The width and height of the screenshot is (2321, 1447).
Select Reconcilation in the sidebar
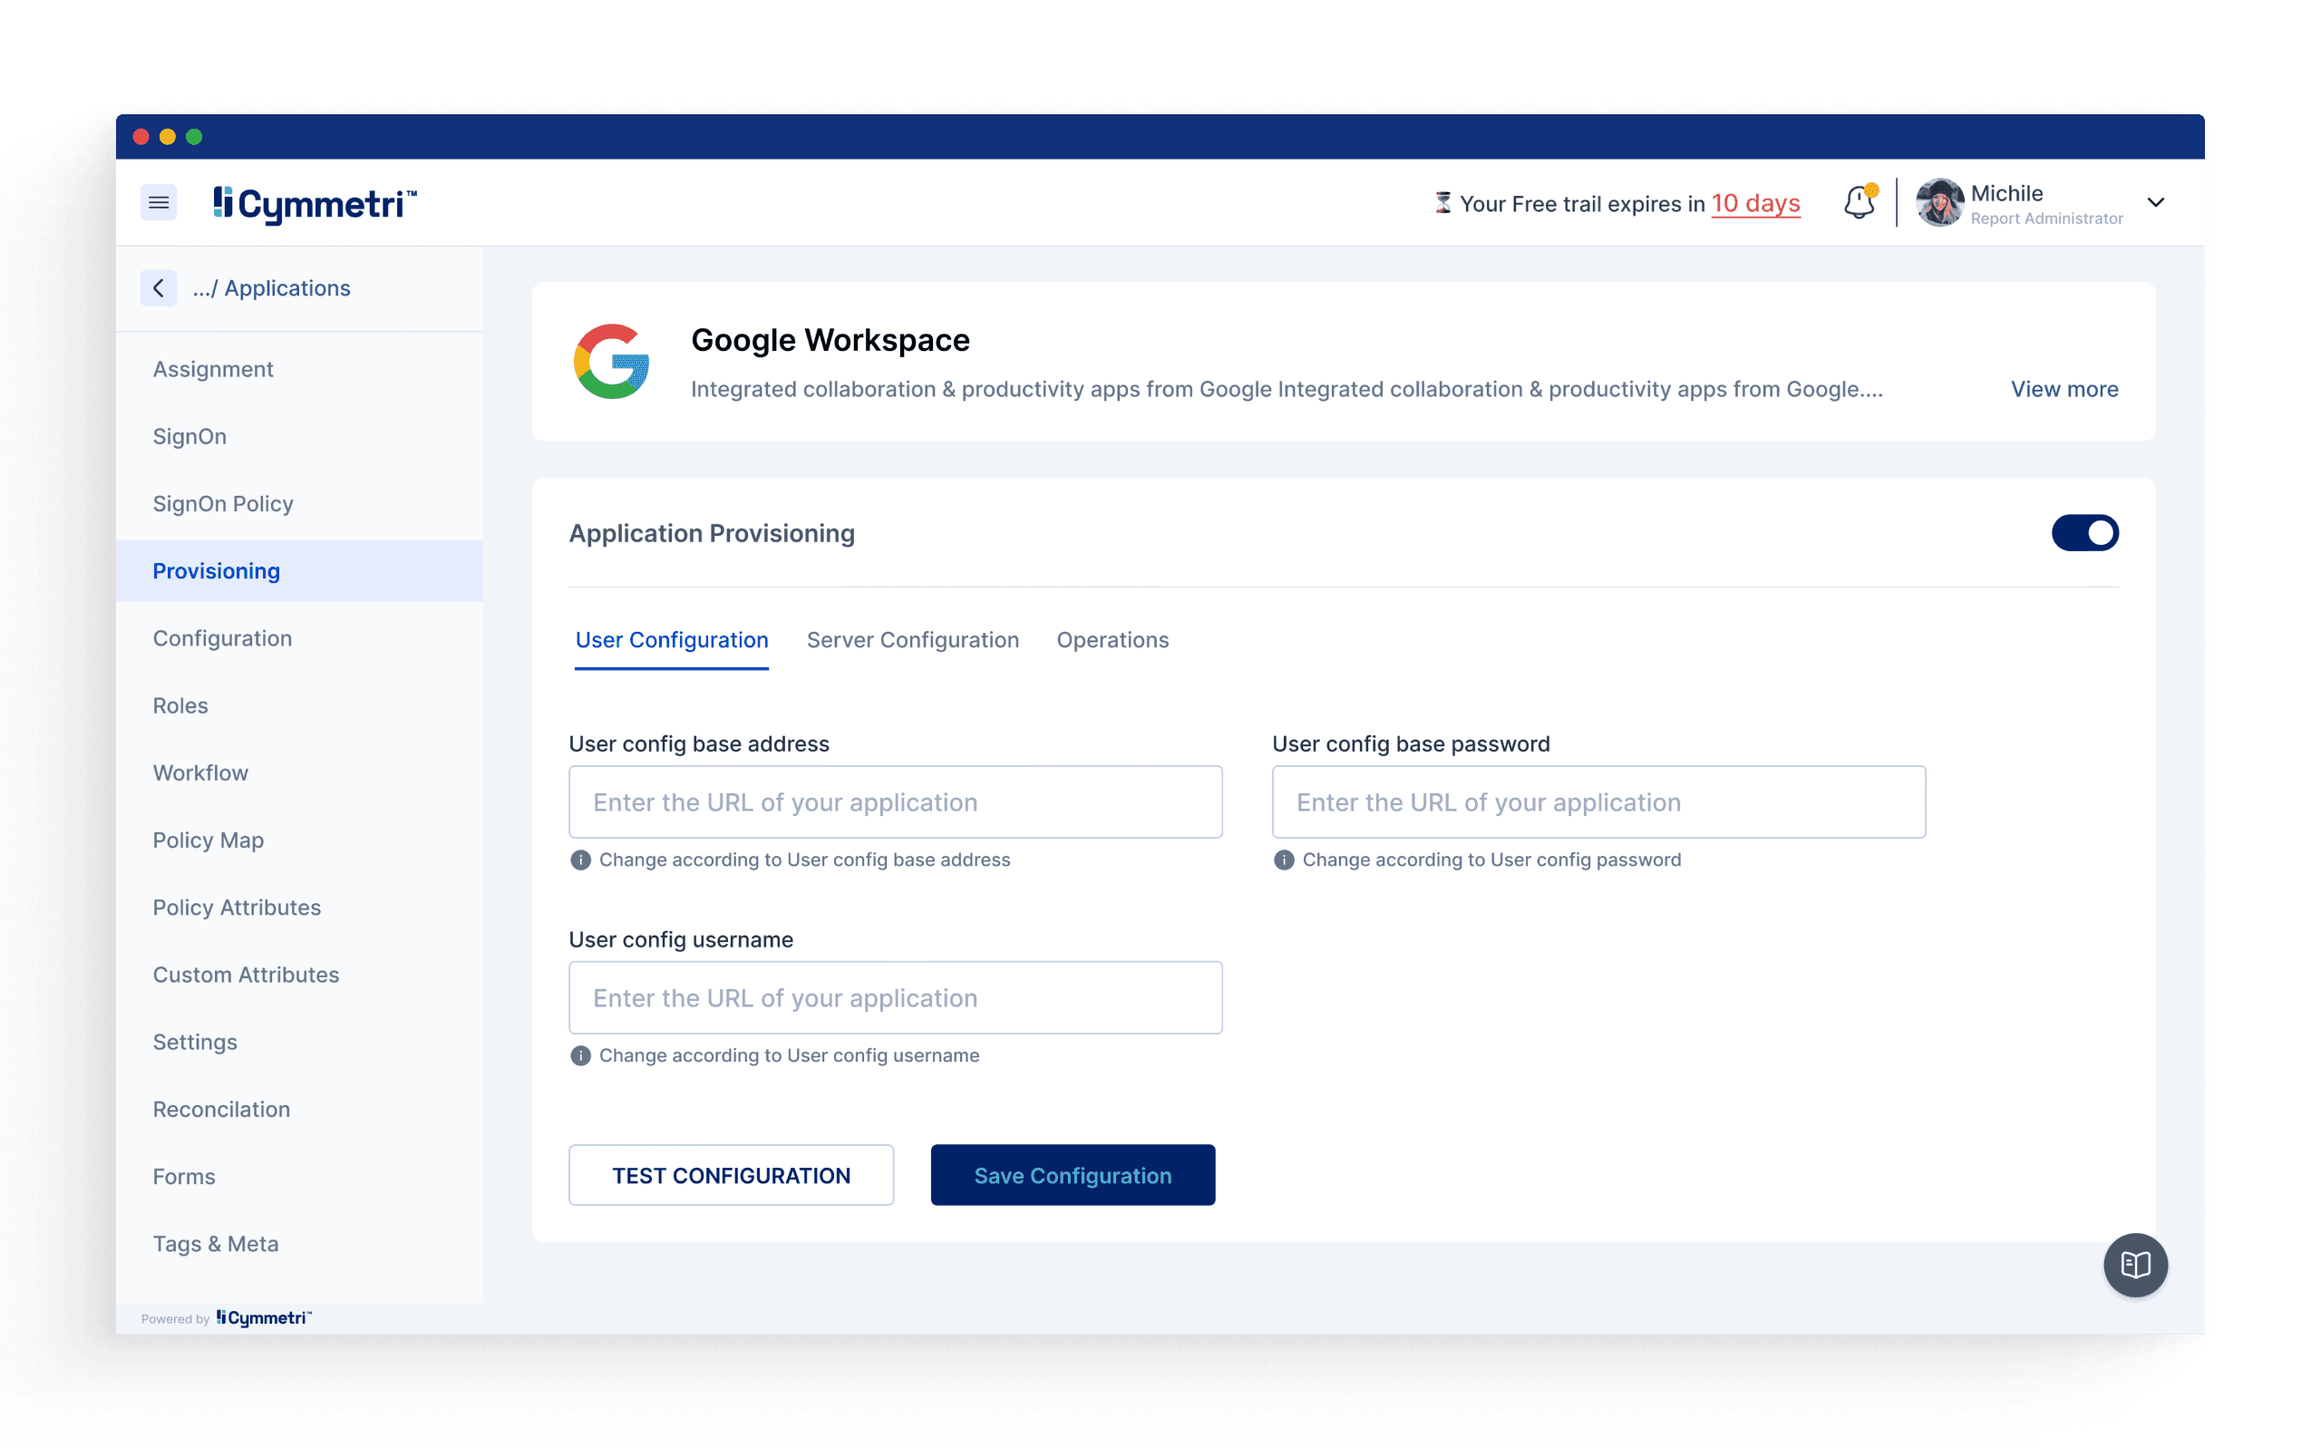click(x=221, y=1109)
